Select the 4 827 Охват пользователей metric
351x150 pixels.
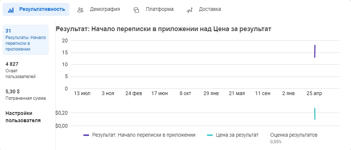point(21,70)
